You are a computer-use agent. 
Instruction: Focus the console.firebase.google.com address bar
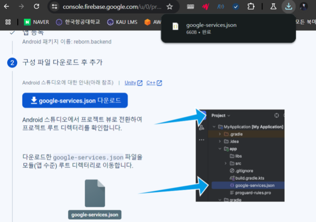click(x=112, y=7)
